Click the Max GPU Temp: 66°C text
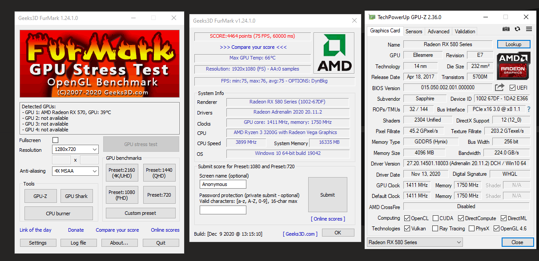 click(x=252, y=58)
